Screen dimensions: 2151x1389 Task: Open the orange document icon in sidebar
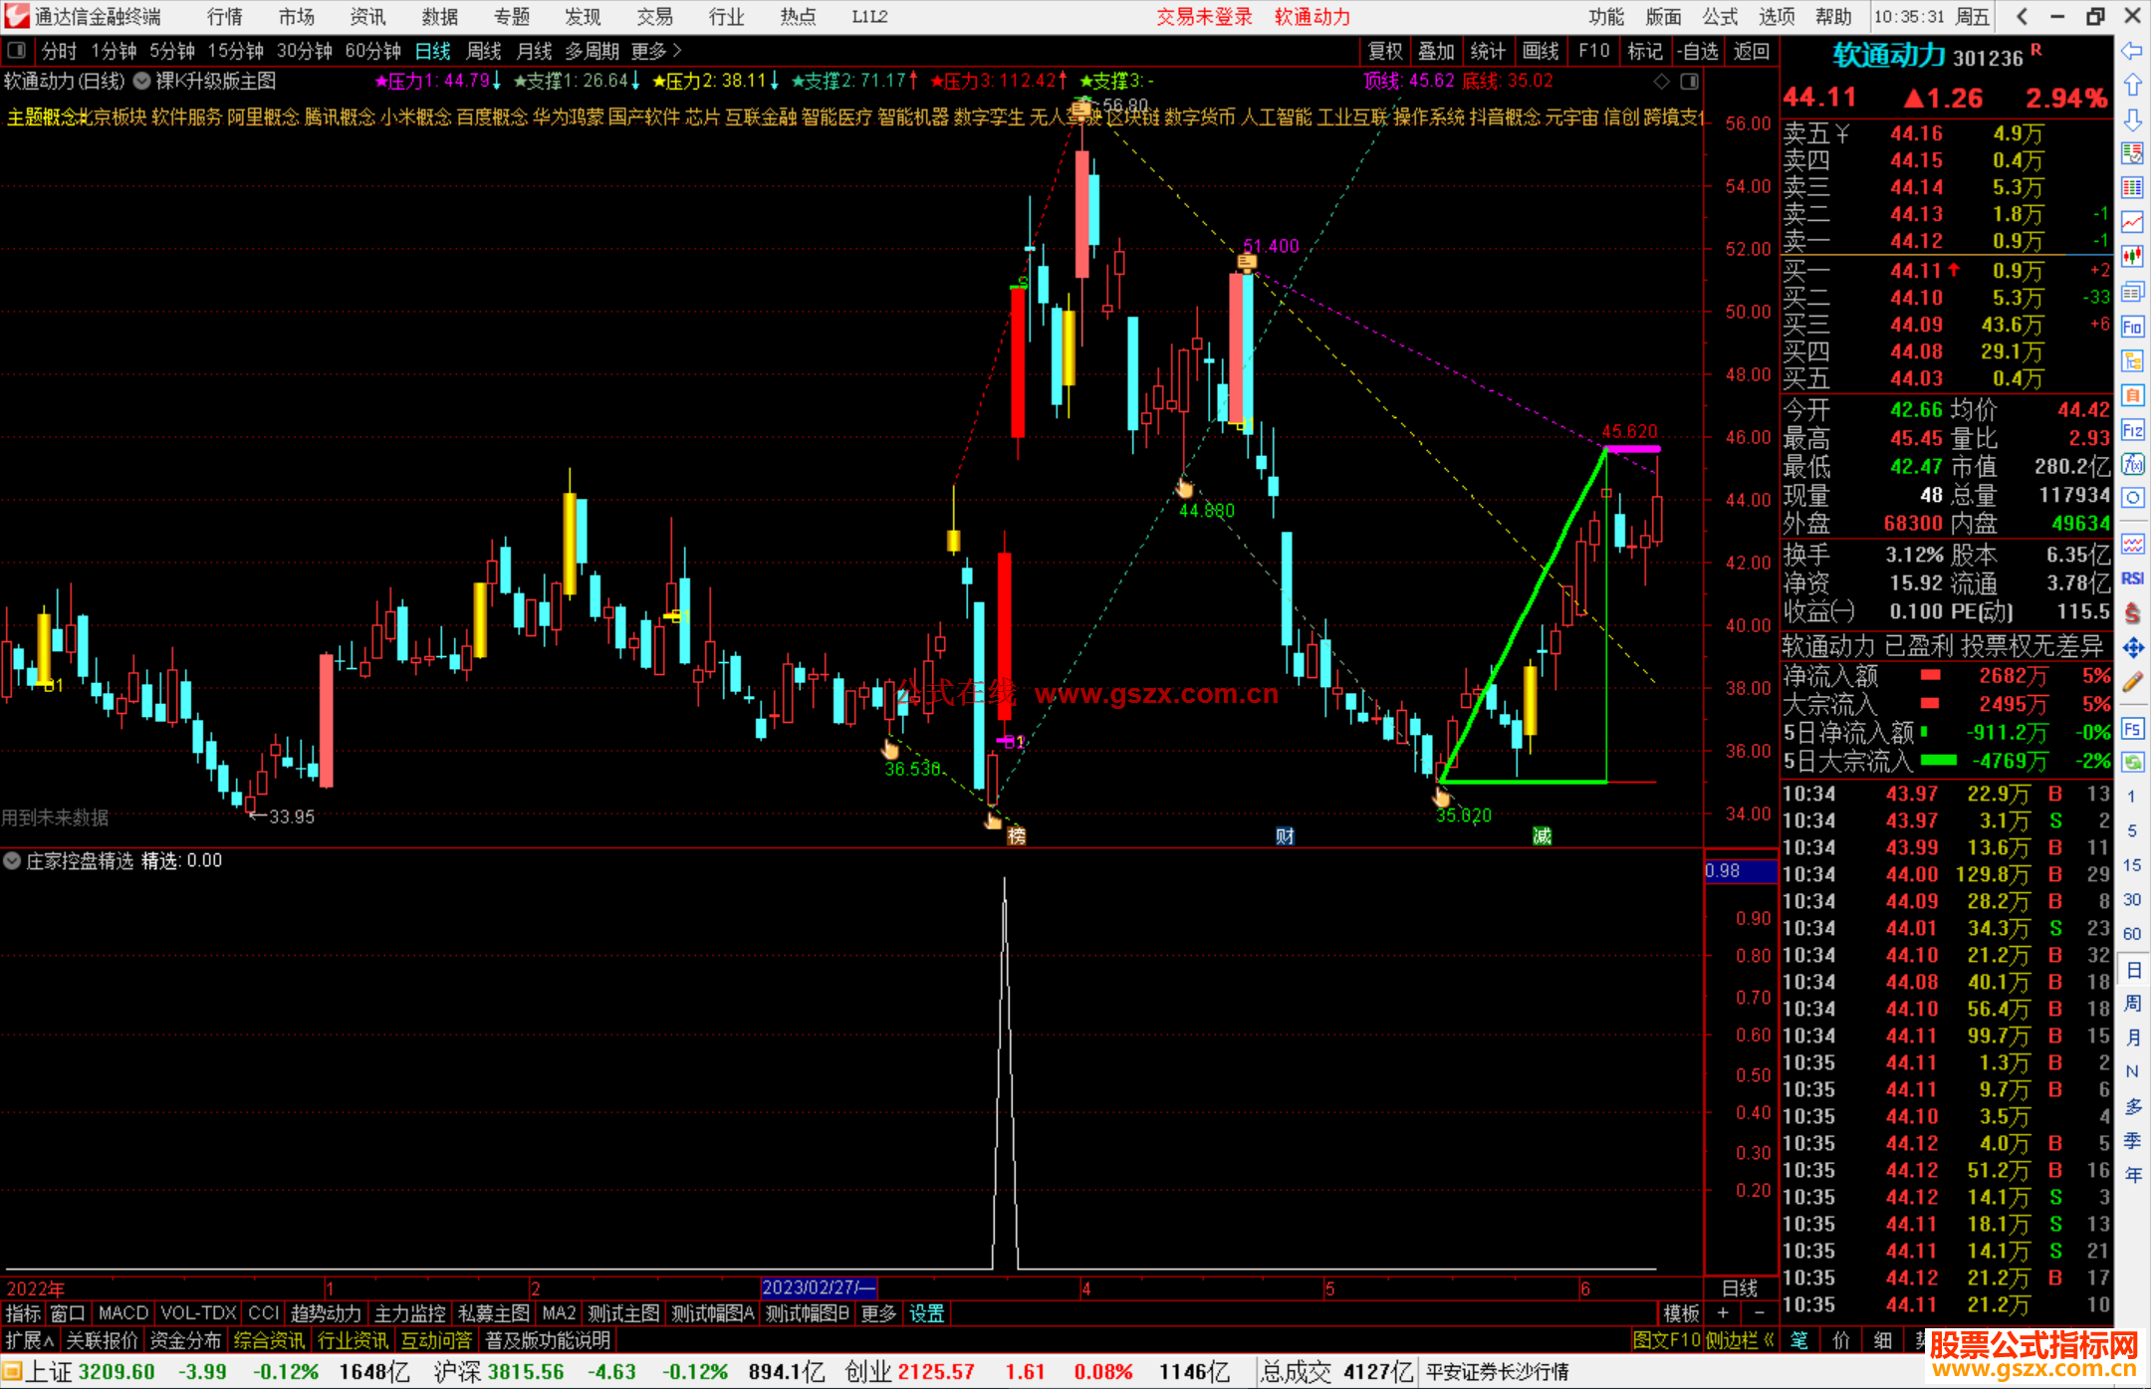2132,395
